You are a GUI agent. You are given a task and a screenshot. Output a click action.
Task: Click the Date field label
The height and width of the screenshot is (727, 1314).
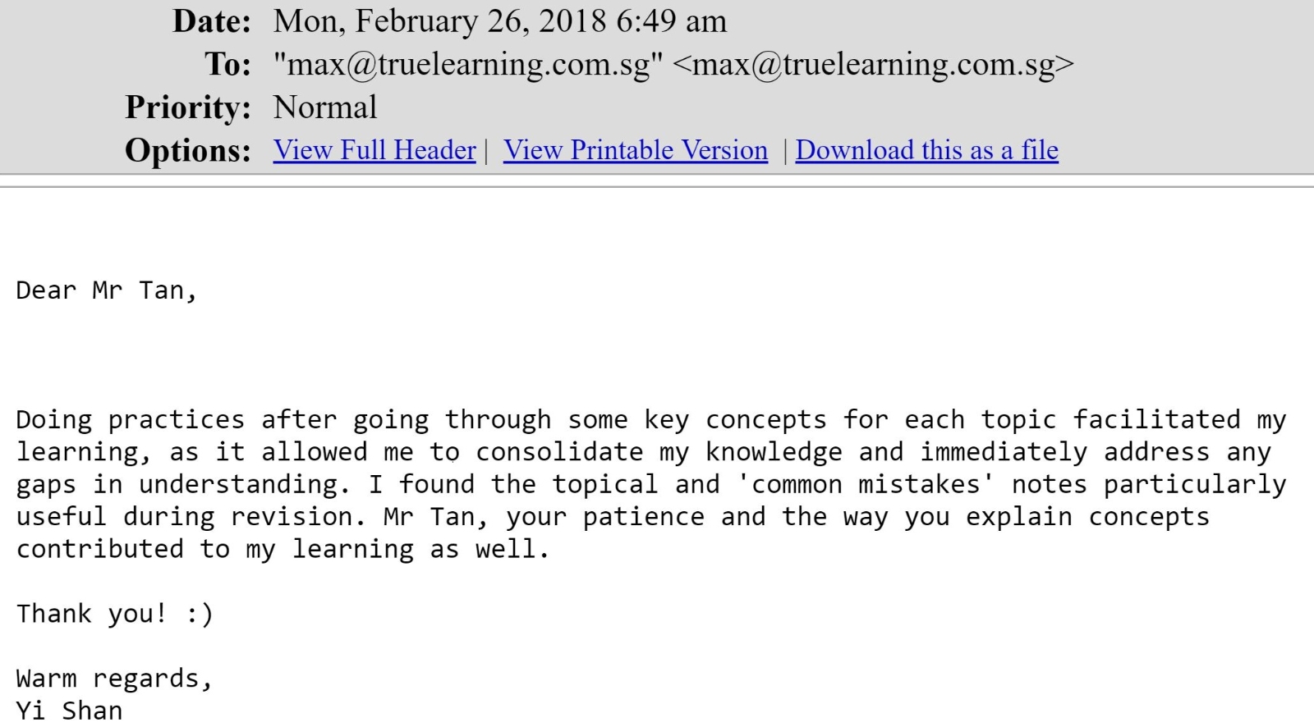click(x=211, y=21)
